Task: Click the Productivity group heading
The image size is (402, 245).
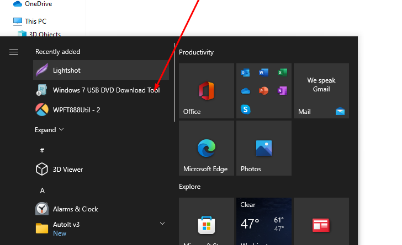Action: coord(196,52)
